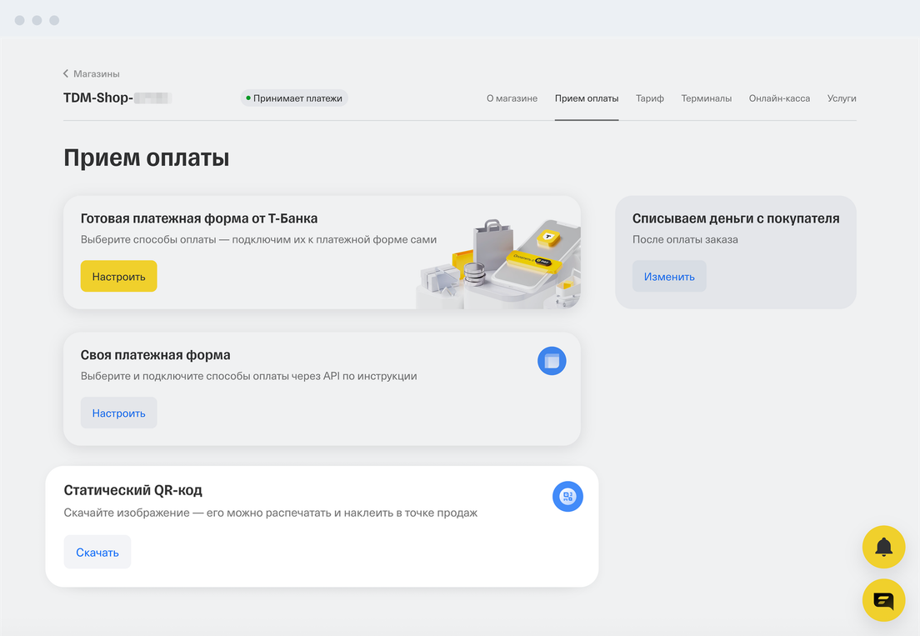Select the Прием оплаты tab
The image size is (920, 636).
pos(587,98)
